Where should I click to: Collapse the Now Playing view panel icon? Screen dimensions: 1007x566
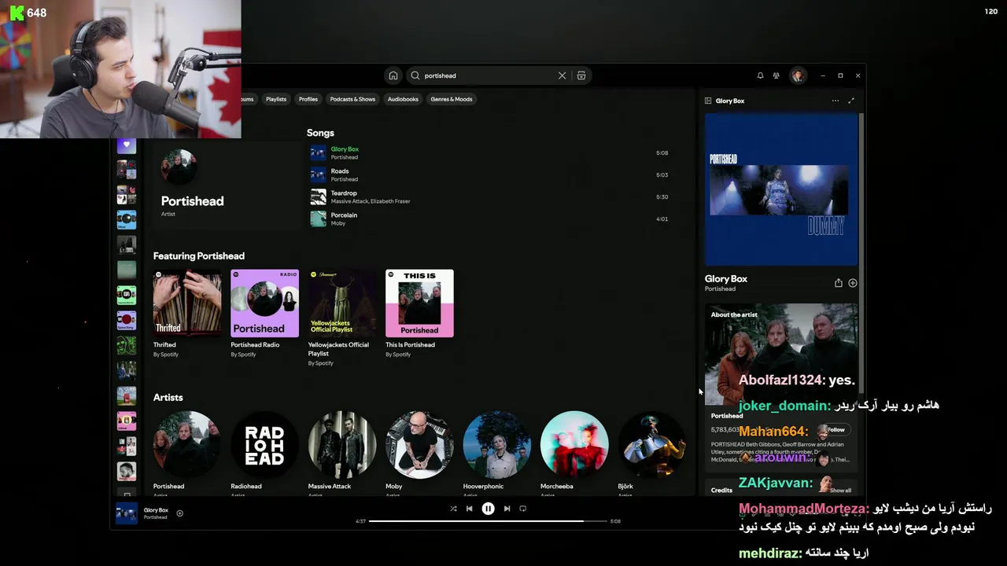coord(708,101)
